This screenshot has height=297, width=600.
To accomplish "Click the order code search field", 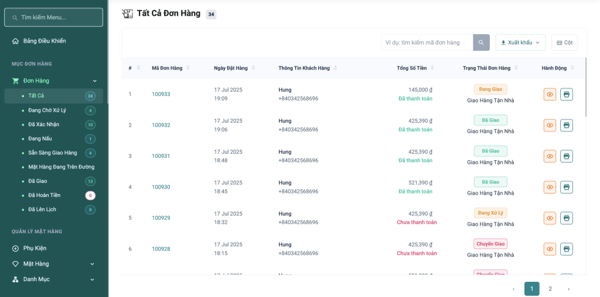I will tap(427, 43).
